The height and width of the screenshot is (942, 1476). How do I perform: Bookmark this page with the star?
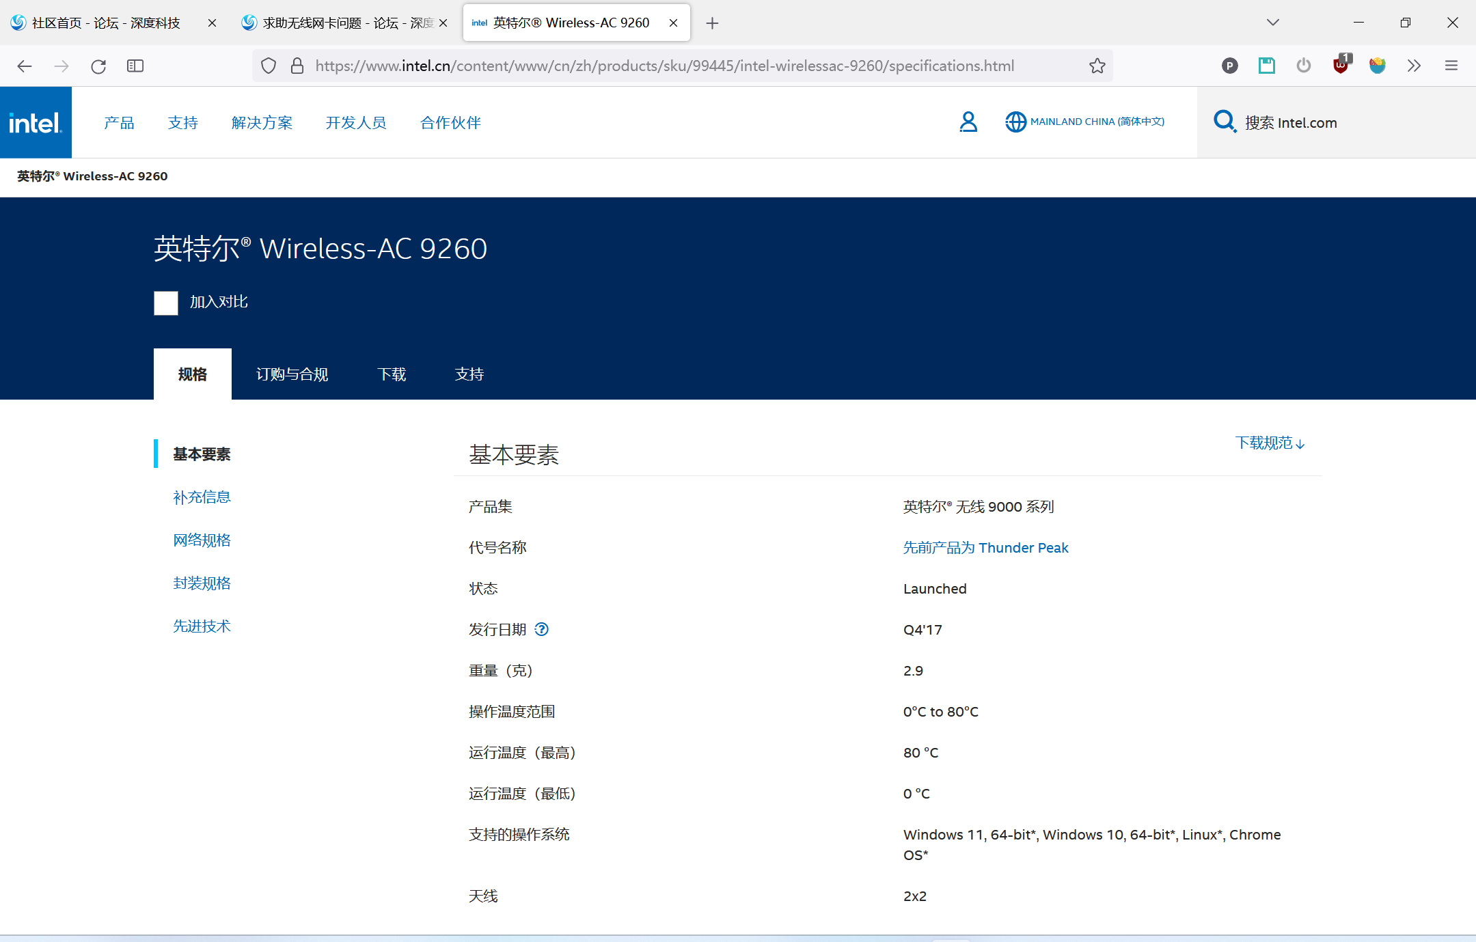(x=1097, y=66)
